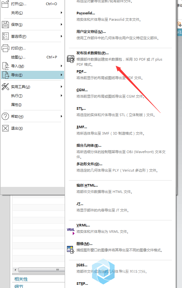Click the Save floppy disk icon

[x=5, y=25]
